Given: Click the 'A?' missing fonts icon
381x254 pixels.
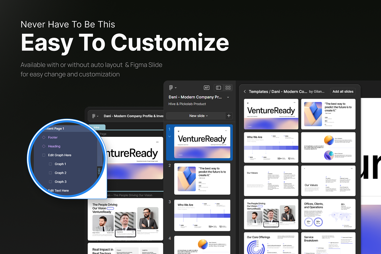Looking at the screenshot, I should point(207,88).
